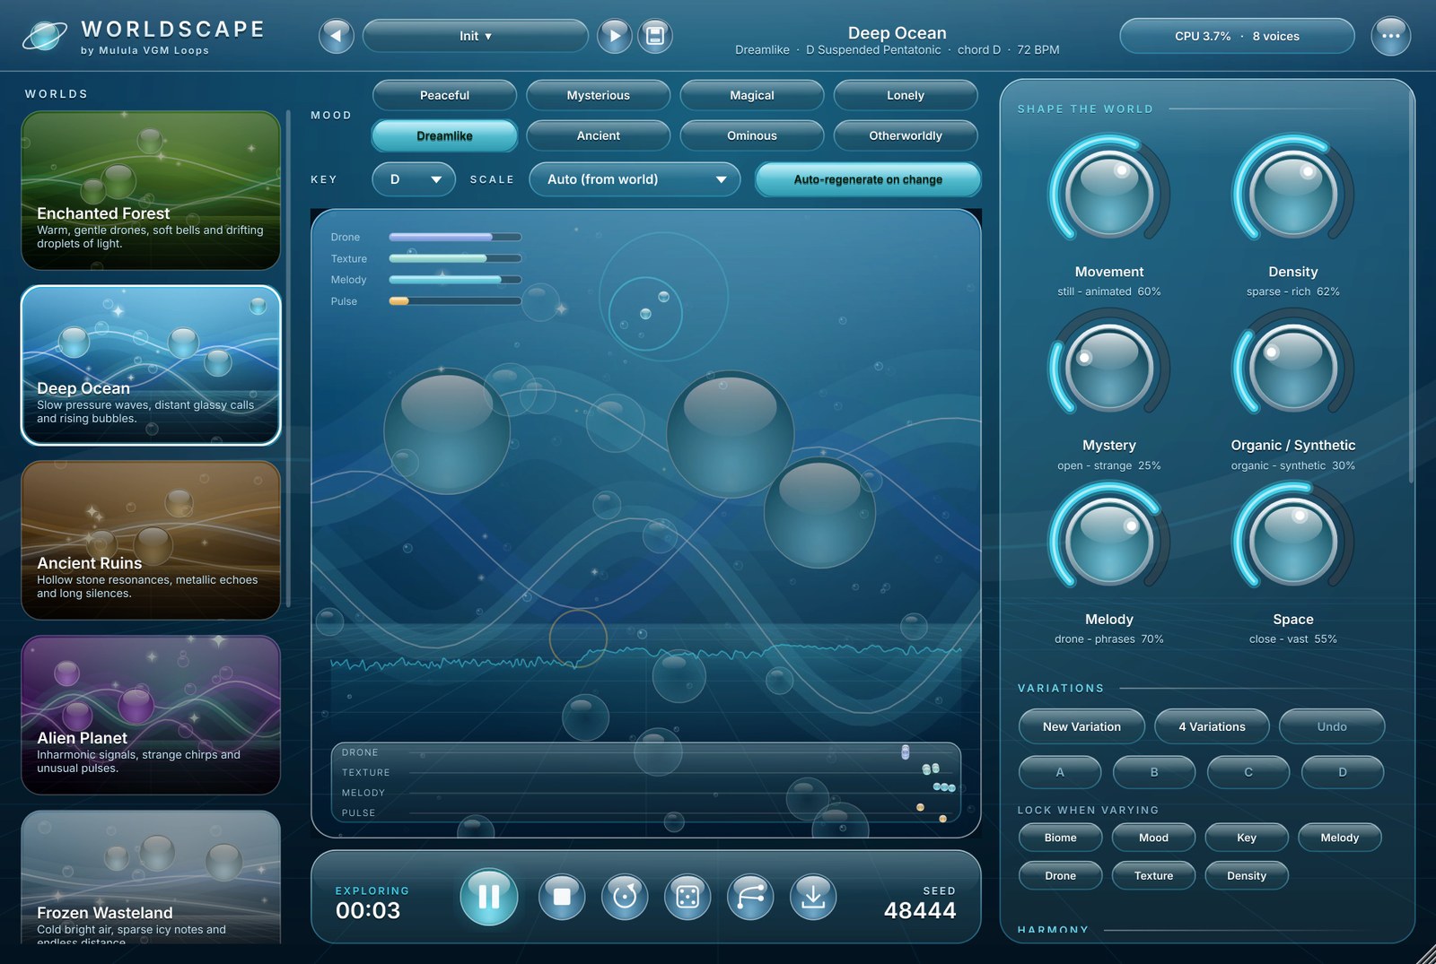Click the Undo button

coord(1332,726)
